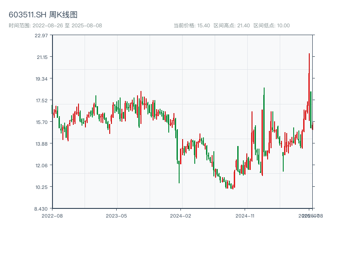Click the 当前价格 15.40 label

(192, 26)
